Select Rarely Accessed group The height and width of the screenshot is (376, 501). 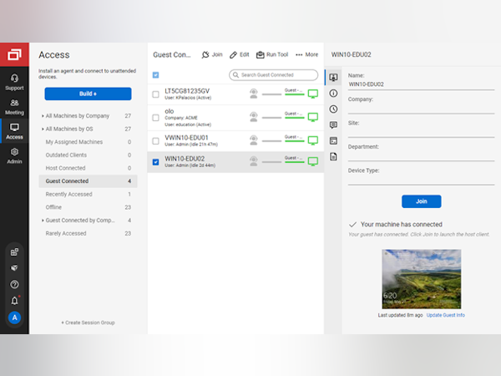pos(88,233)
